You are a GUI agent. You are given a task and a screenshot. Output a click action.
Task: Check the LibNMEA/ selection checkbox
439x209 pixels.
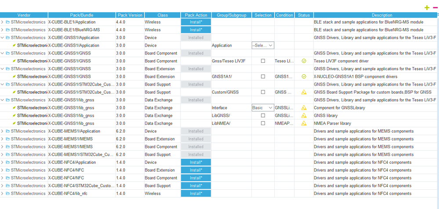tap(263, 123)
